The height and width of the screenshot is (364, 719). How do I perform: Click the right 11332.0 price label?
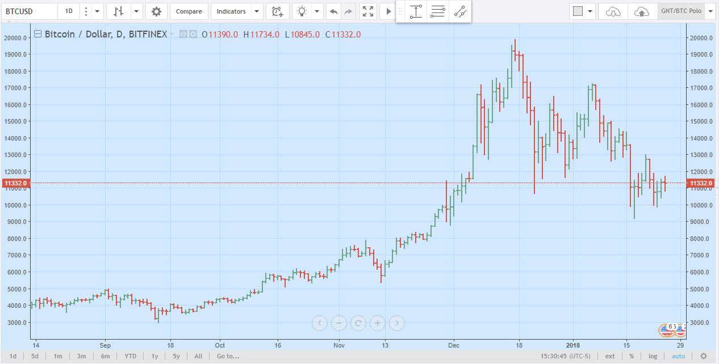[x=700, y=183]
